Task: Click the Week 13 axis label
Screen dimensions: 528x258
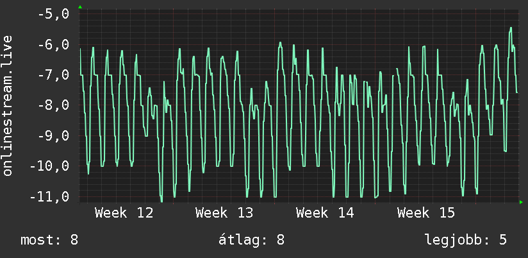Action: [x=224, y=213]
